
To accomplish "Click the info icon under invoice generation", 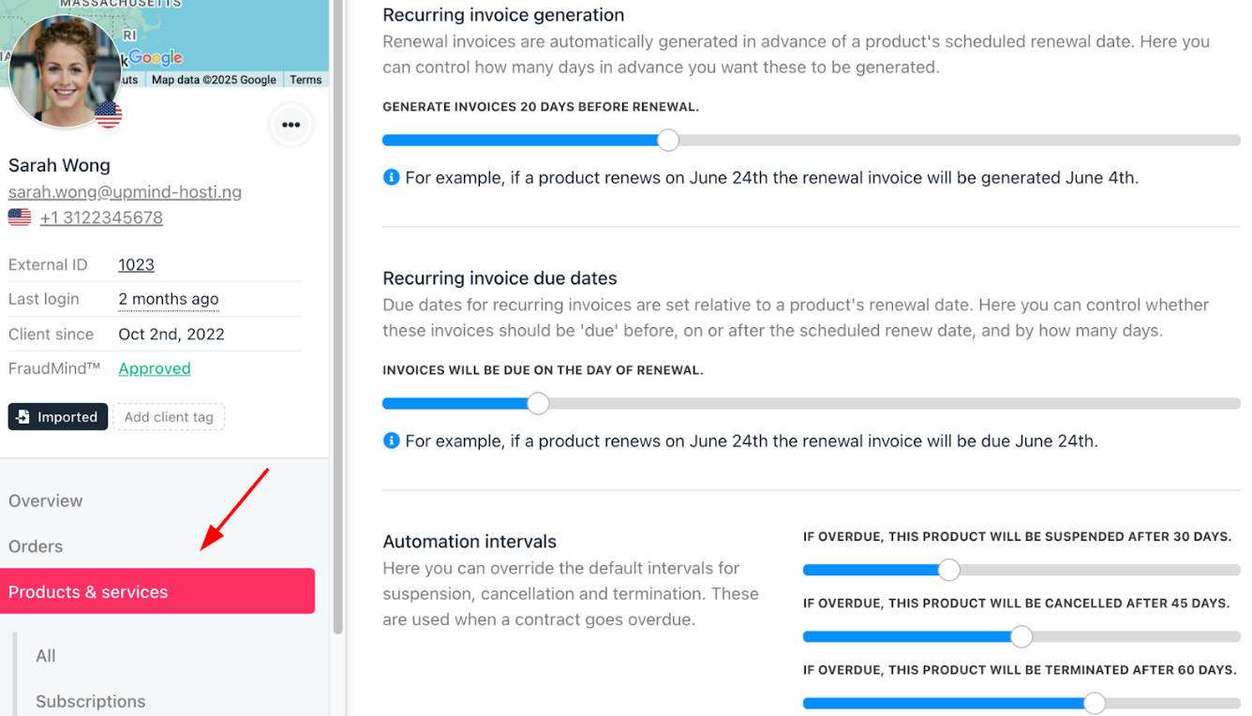I will point(392,177).
